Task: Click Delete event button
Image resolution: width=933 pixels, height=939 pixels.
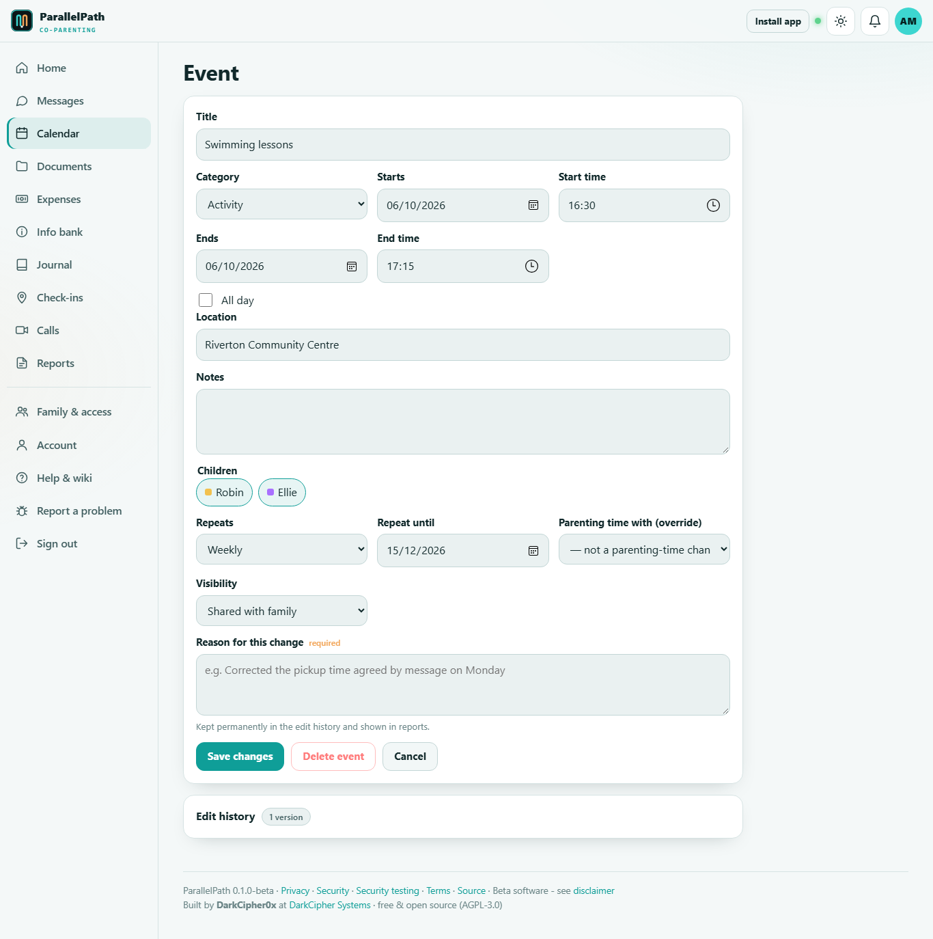Action: point(333,757)
